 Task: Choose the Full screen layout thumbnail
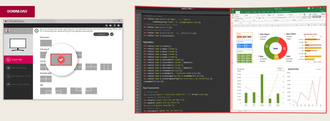tap(46, 43)
